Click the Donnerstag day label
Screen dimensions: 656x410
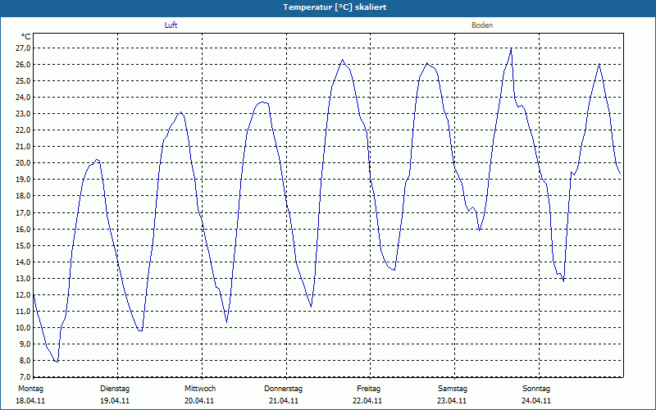[x=283, y=389]
